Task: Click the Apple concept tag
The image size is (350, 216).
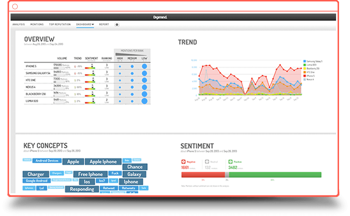Action: [73, 162]
